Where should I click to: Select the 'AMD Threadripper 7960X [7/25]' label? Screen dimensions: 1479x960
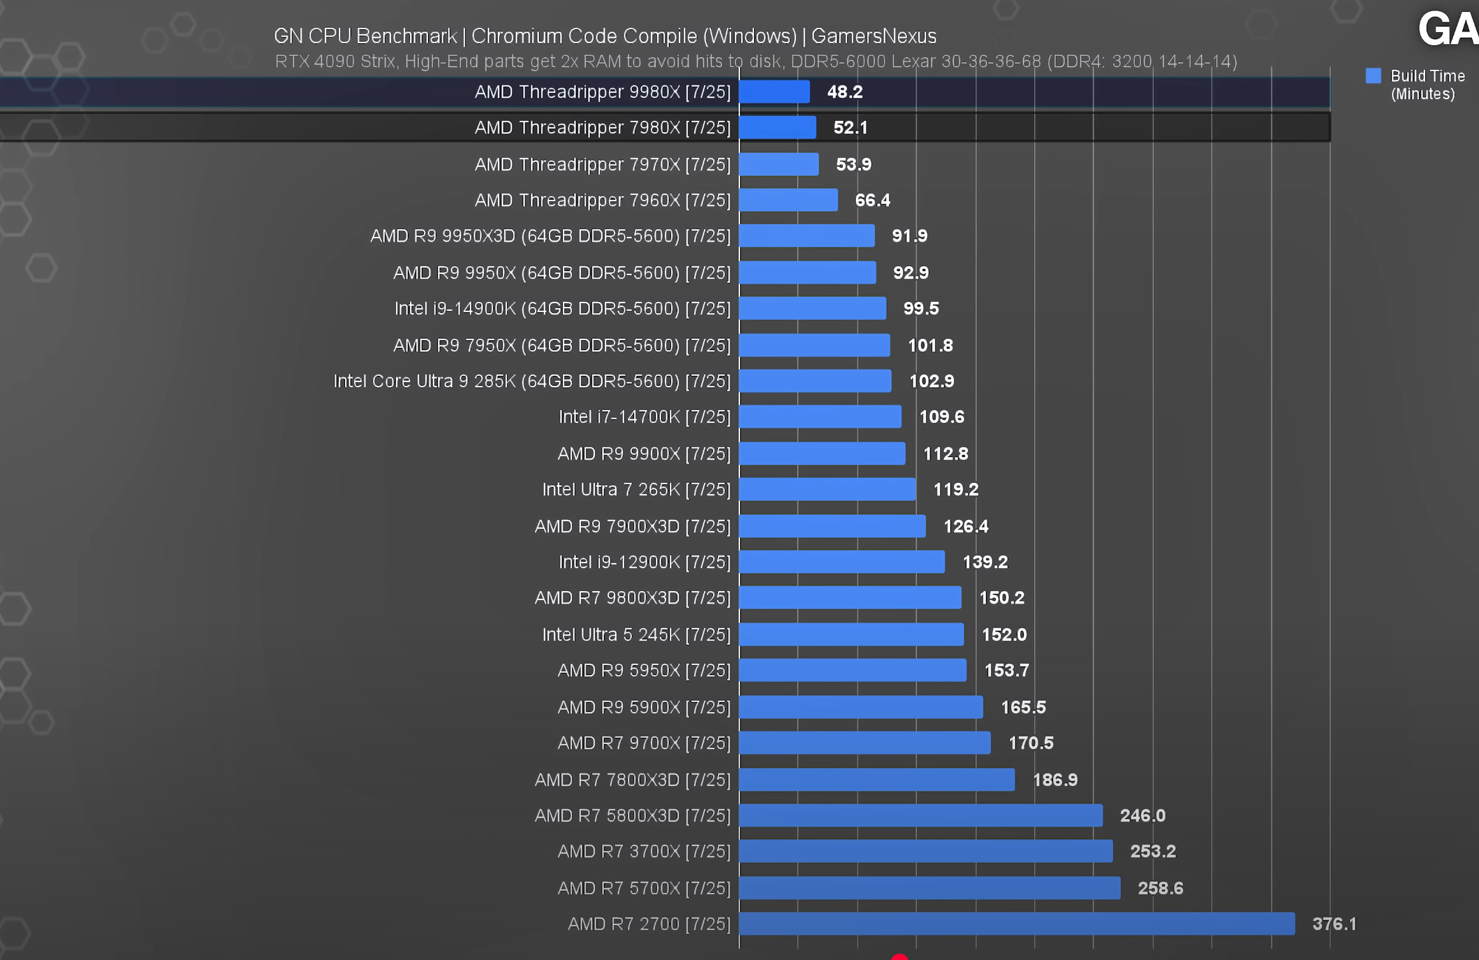tap(603, 200)
